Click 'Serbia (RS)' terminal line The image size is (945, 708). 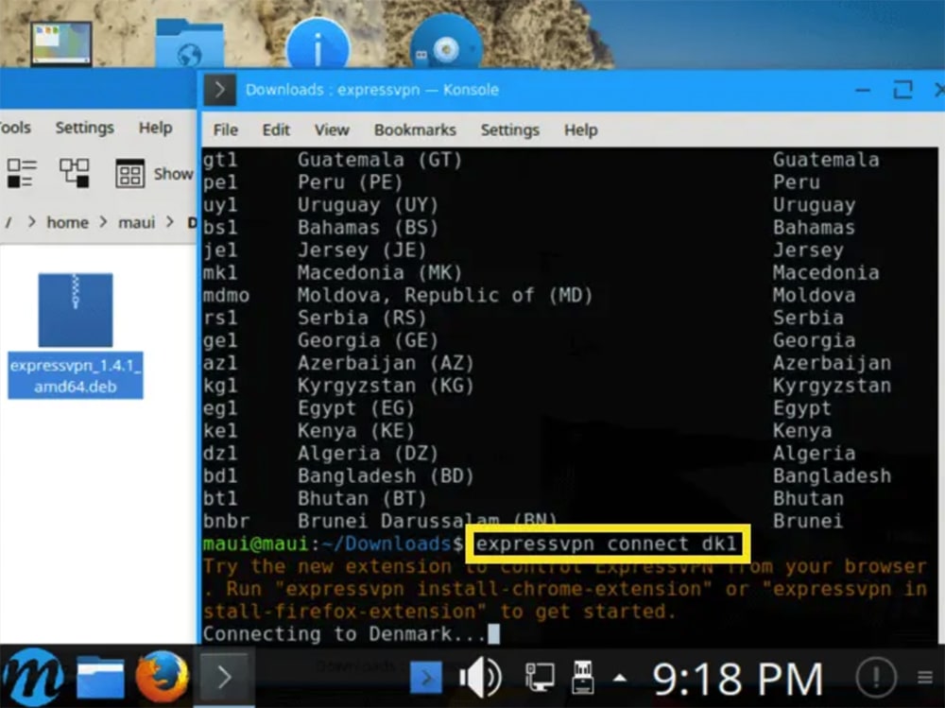(x=362, y=318)
